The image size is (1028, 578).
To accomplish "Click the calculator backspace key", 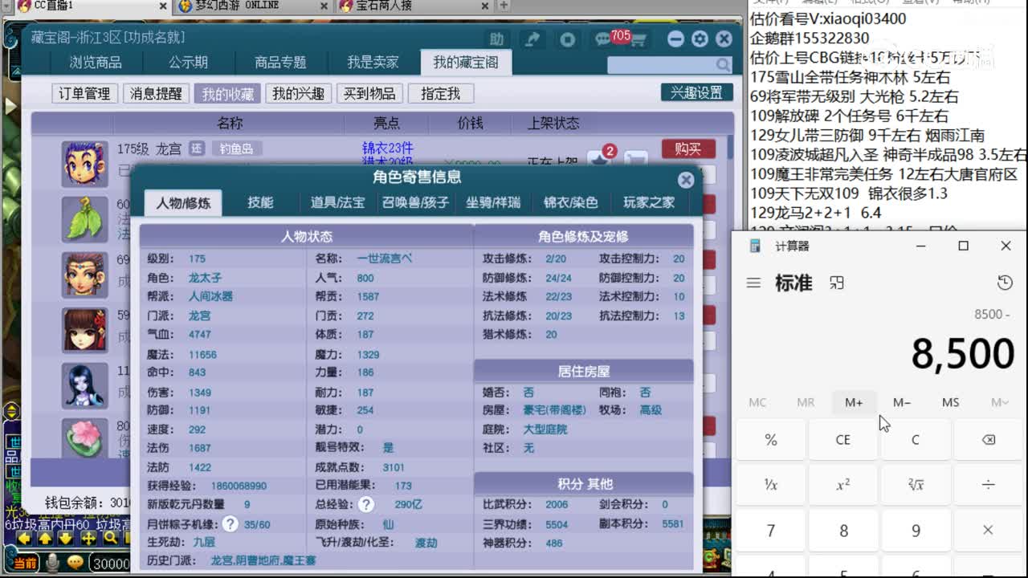I will (989, 440).
